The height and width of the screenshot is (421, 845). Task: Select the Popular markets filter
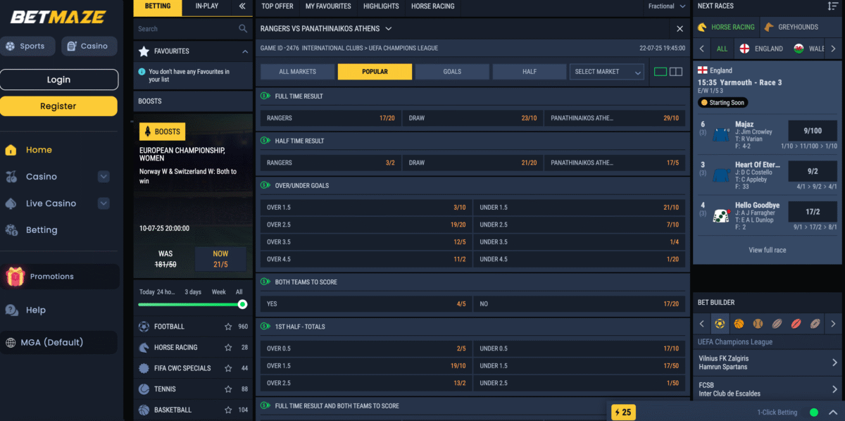click(x=375, y=72)
